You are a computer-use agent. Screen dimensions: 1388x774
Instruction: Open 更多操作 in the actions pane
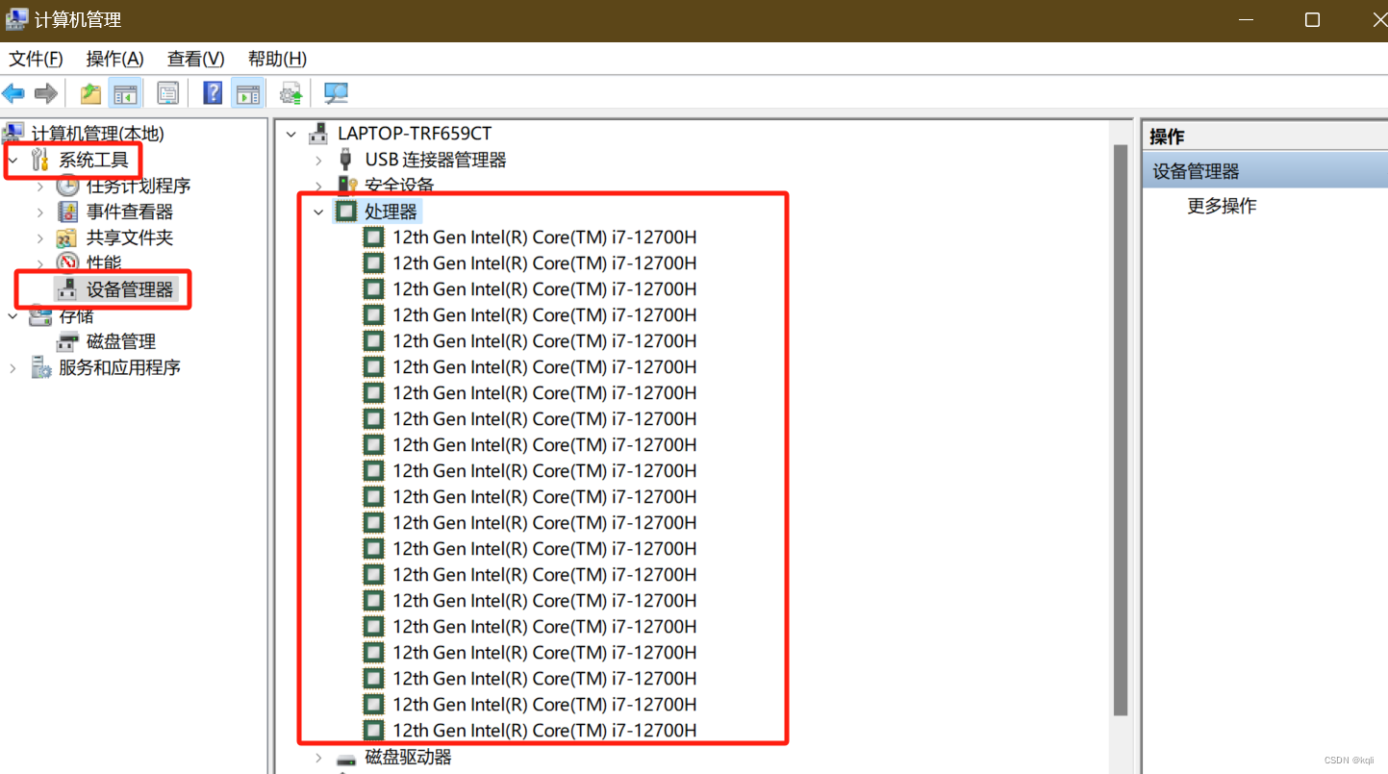pyautogui.click(x=1222, y=206)
